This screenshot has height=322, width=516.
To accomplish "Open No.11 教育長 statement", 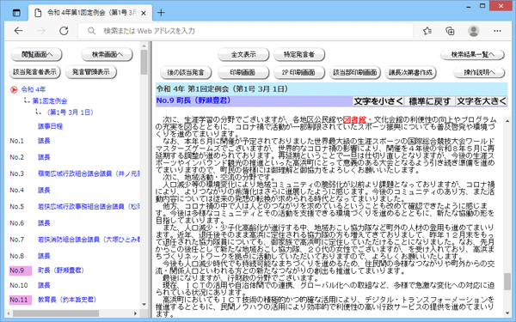I will tap(67, 300).
